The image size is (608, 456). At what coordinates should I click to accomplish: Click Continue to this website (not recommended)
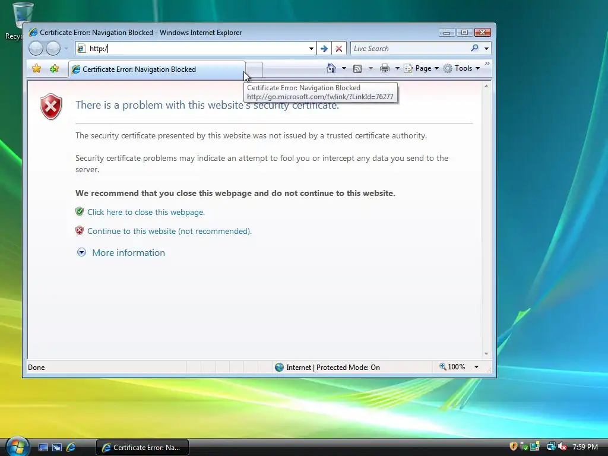click(x=169, y=231)
